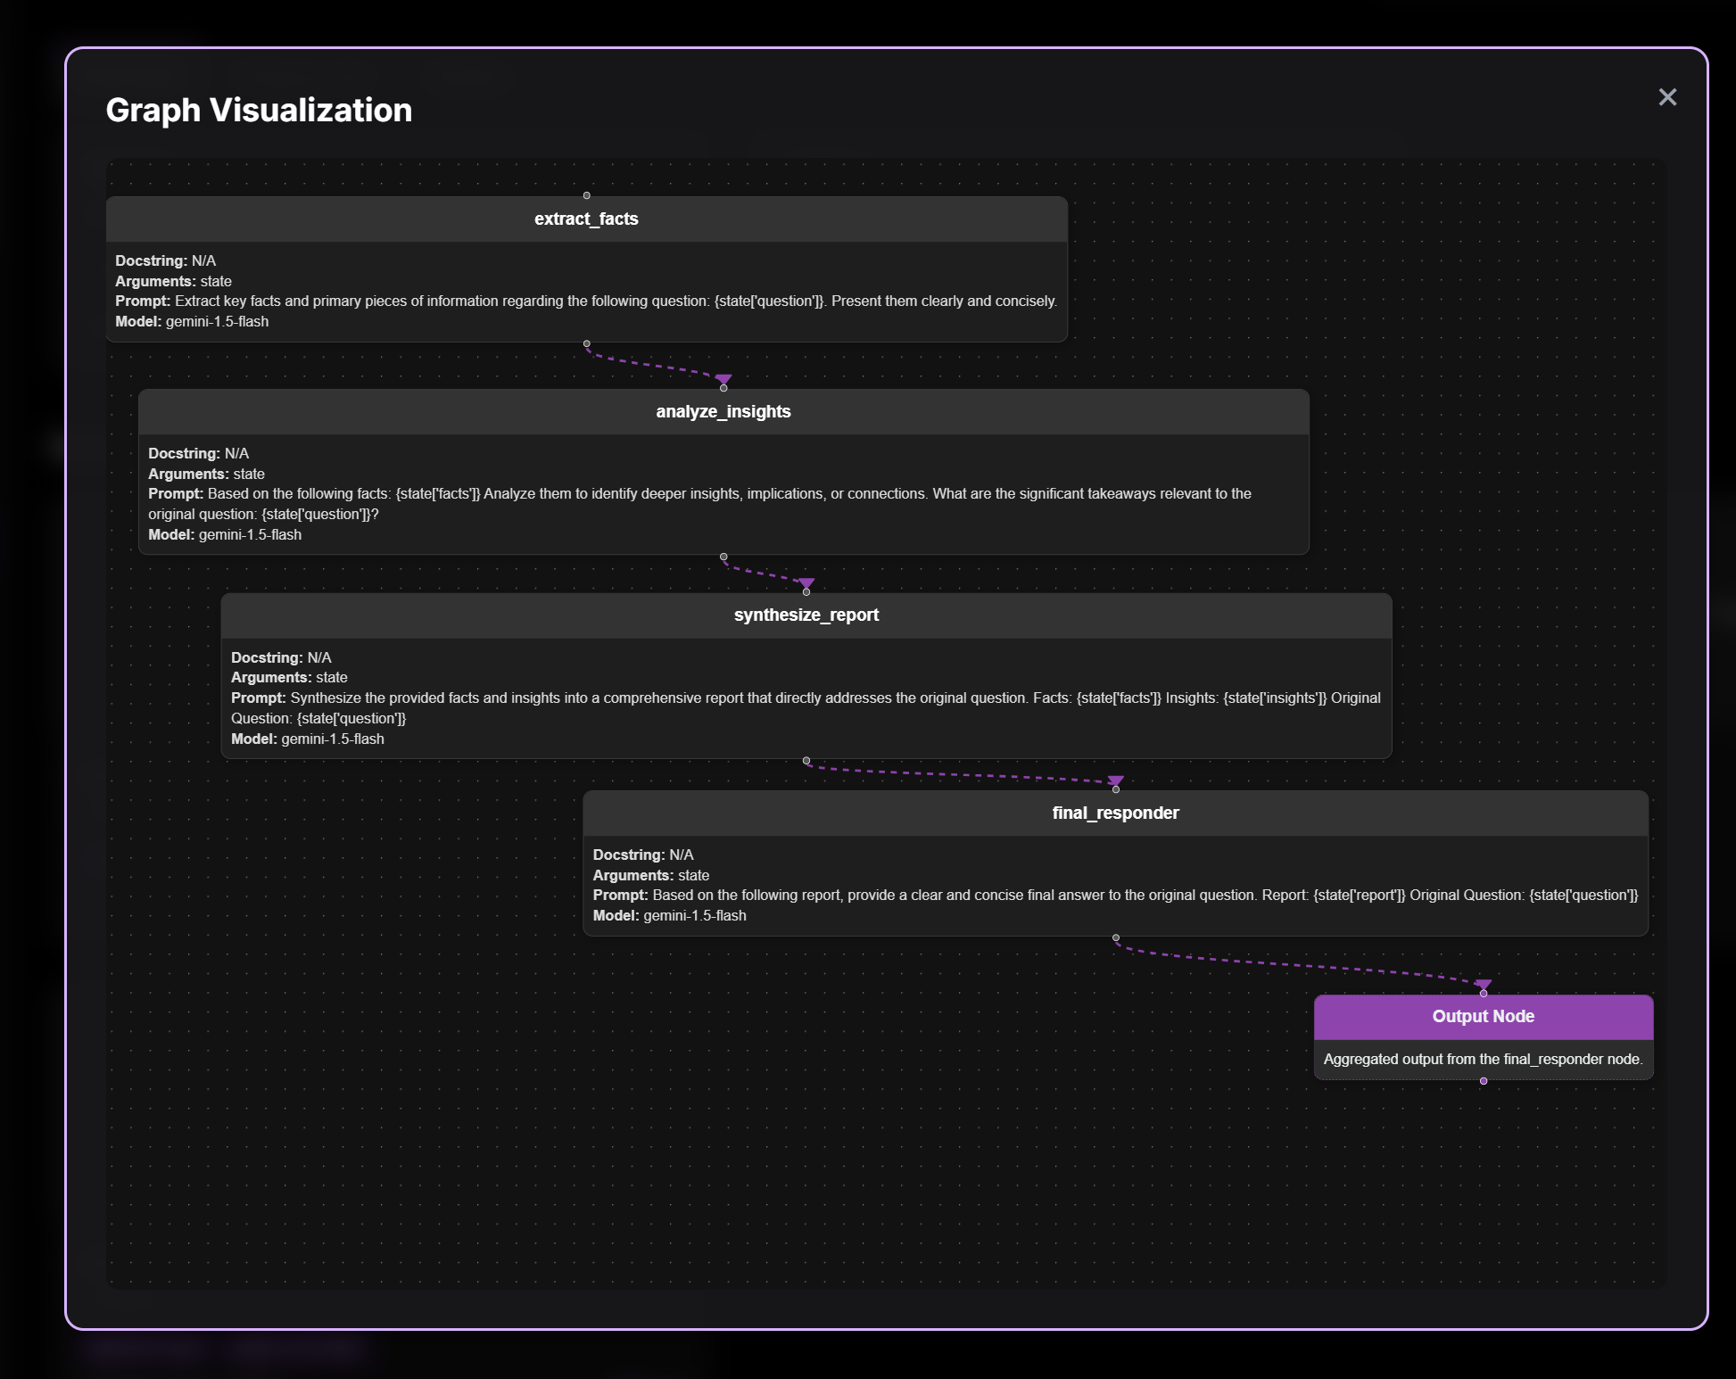Click arrowhead entering synthesize_report node
Image resolution: width=1736 pixels, height=1379 pixels.
click(806, 583)
